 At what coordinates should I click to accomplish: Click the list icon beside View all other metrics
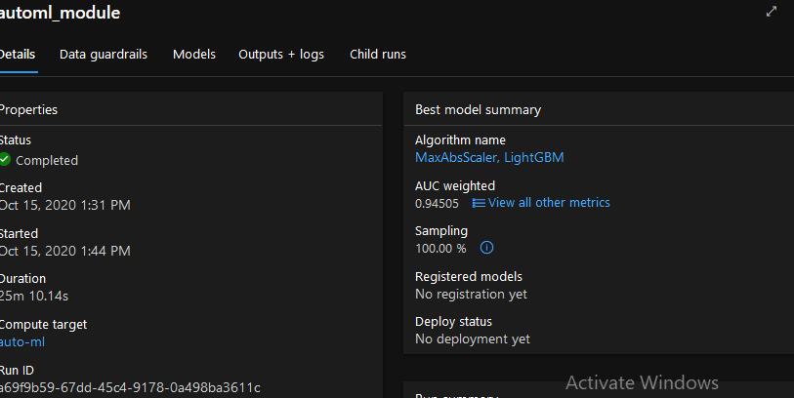coord(479,203)
